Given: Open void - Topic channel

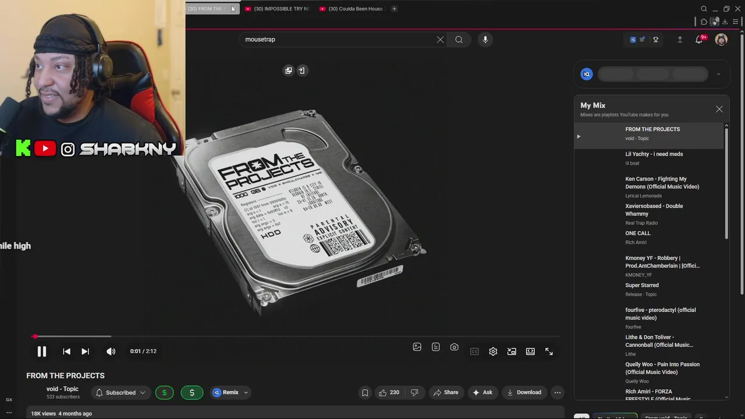Looking at the screenshot, I should point(62,389).
